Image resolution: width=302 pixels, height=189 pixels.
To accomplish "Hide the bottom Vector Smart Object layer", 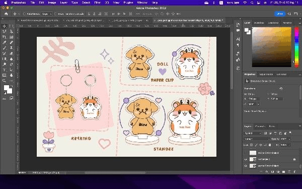I will [246, 166].
